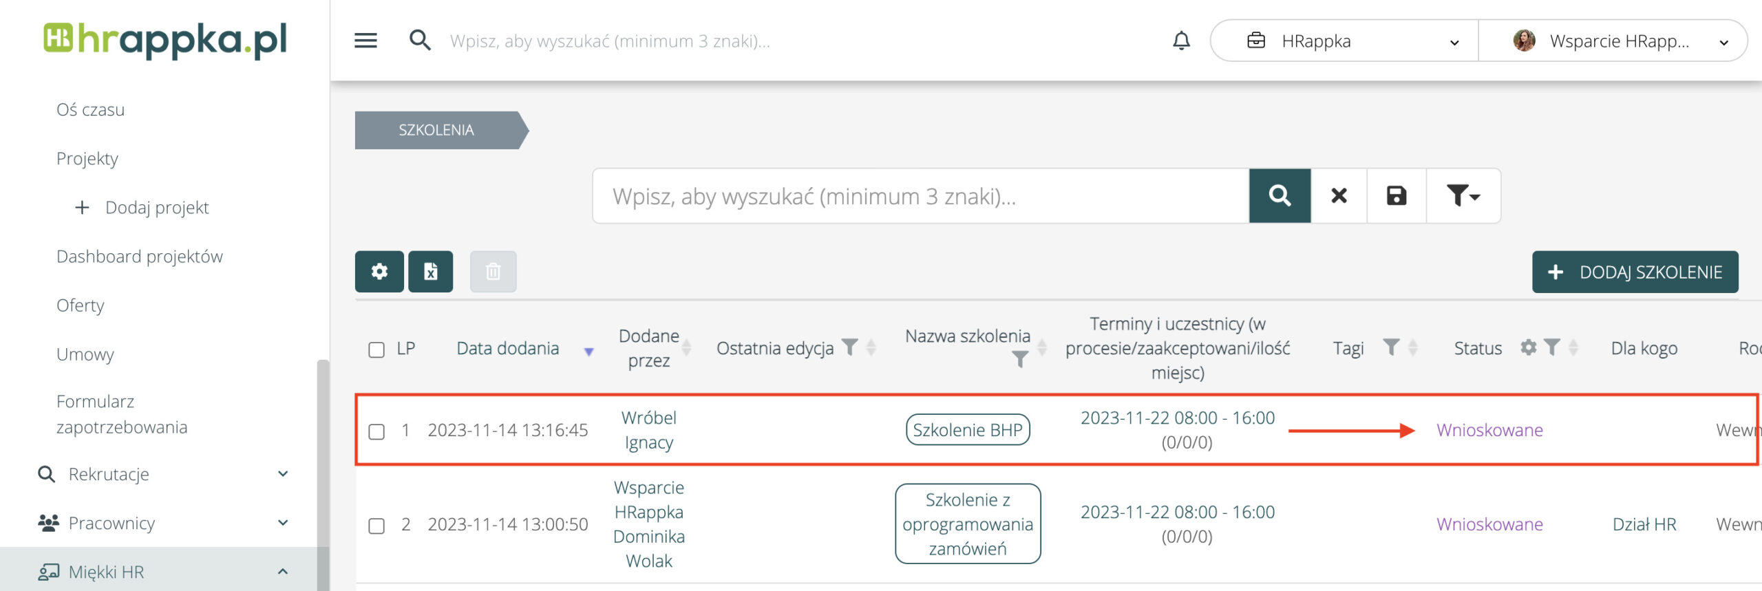Click the DODAJ SZKOLENIE button

pos(1635,272)
